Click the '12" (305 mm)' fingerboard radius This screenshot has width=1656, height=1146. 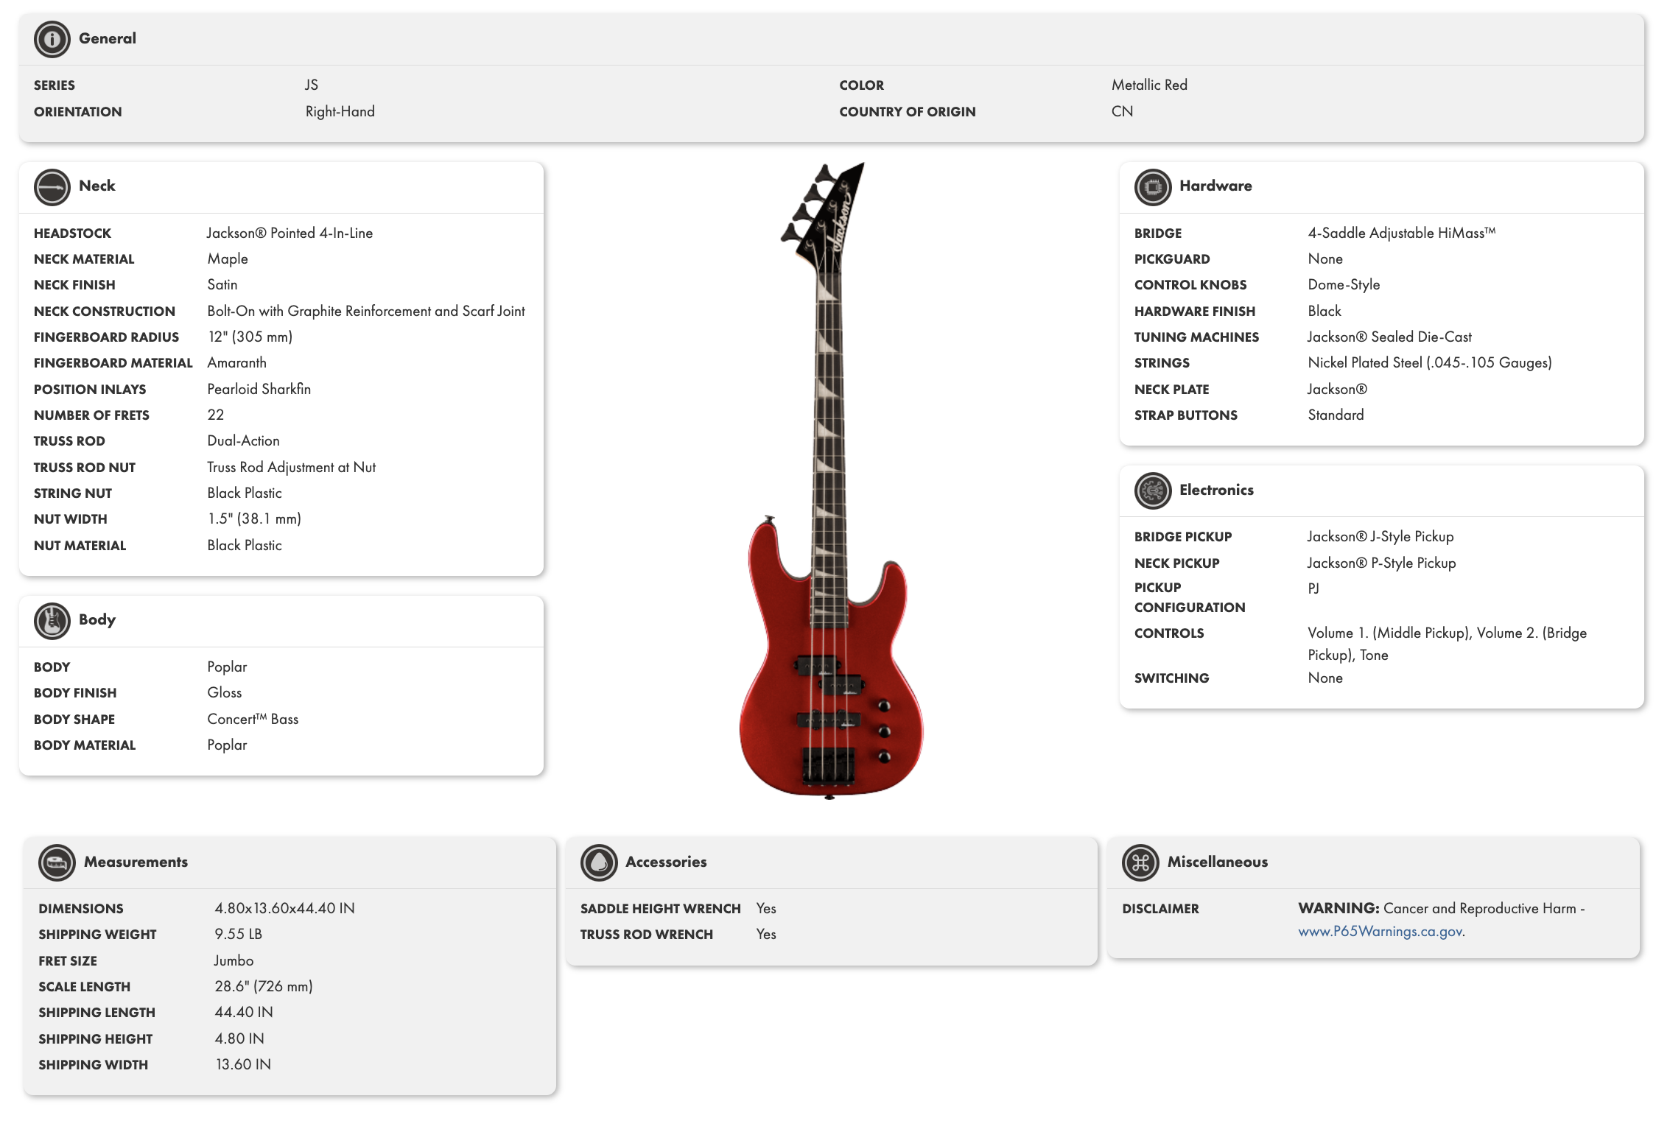tap(250, 337)
